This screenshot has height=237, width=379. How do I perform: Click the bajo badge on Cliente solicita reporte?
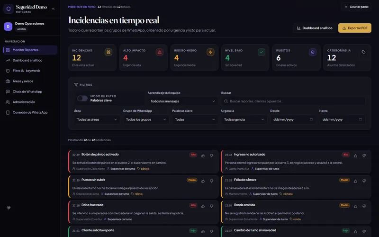click(x=193, y=230)
